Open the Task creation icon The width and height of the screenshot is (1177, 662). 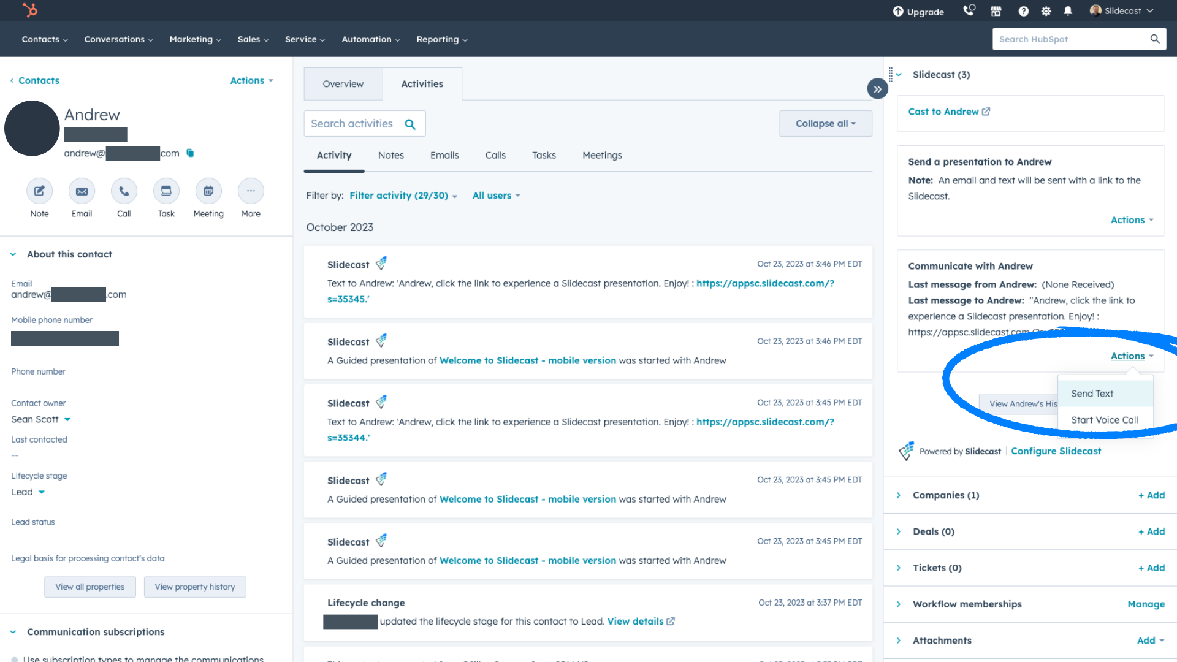coord(166,191)
